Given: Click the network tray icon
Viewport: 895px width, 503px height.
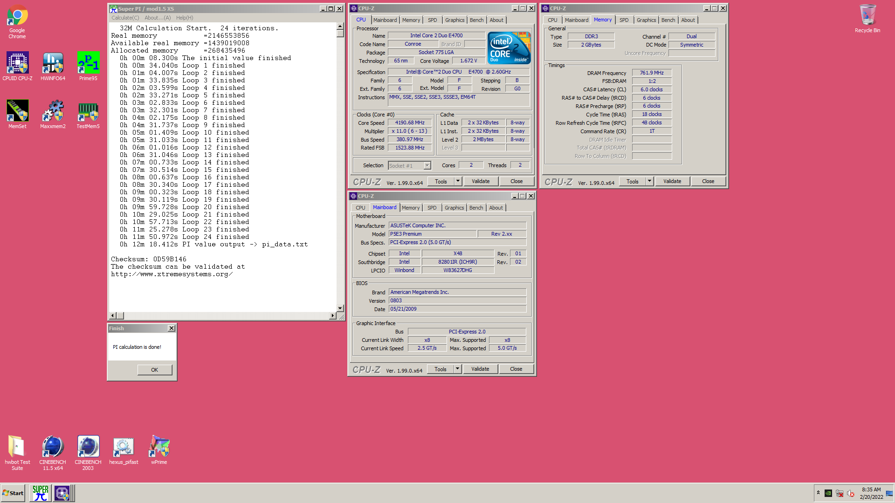Looking at the screenshot, I should [x=840, y=493].
